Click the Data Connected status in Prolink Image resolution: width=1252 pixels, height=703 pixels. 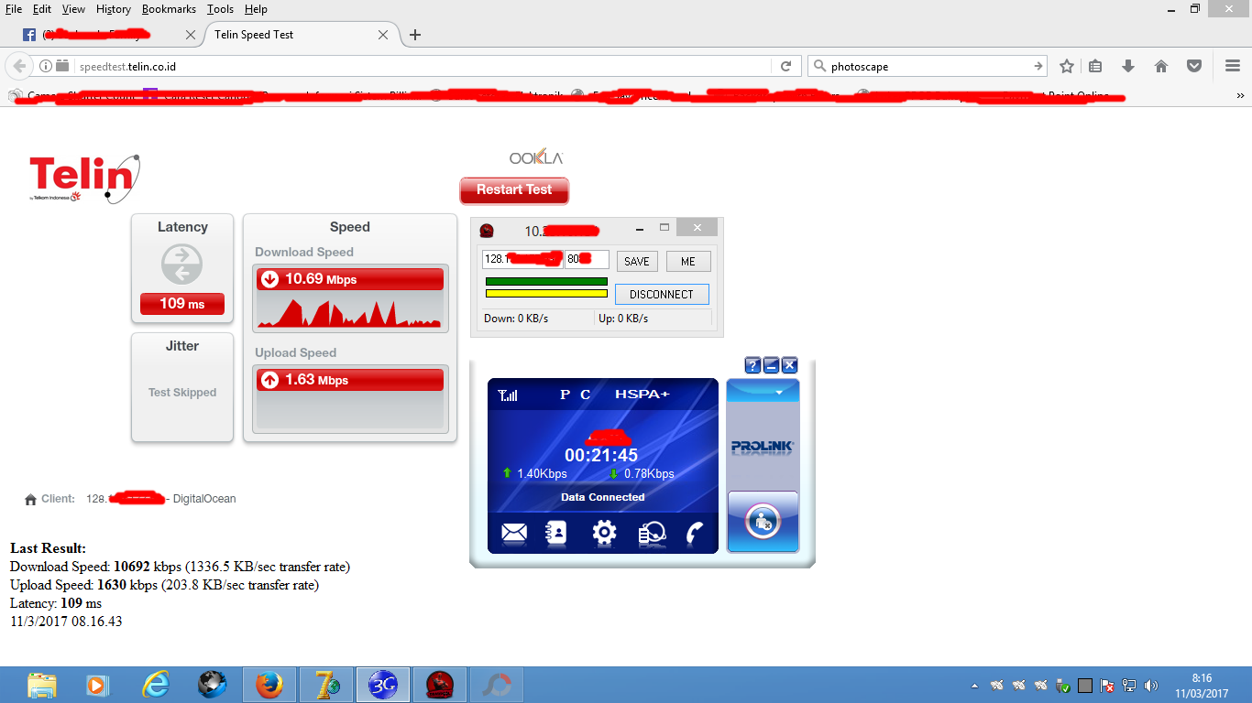coord(603,497)
